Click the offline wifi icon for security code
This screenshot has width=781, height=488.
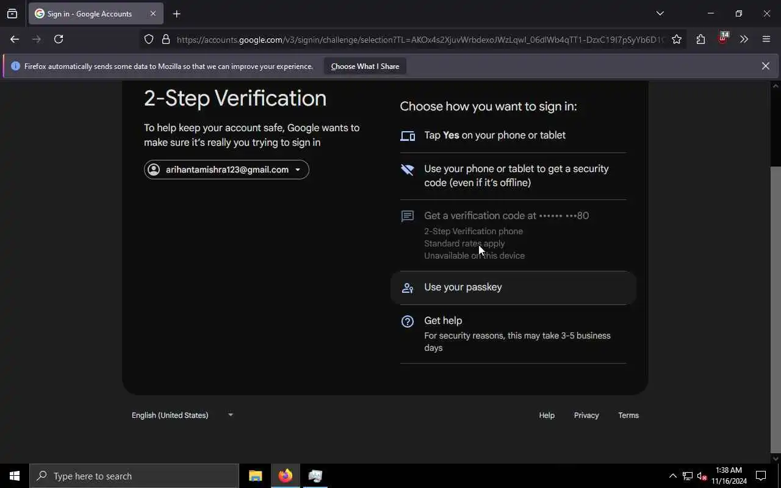408,170
